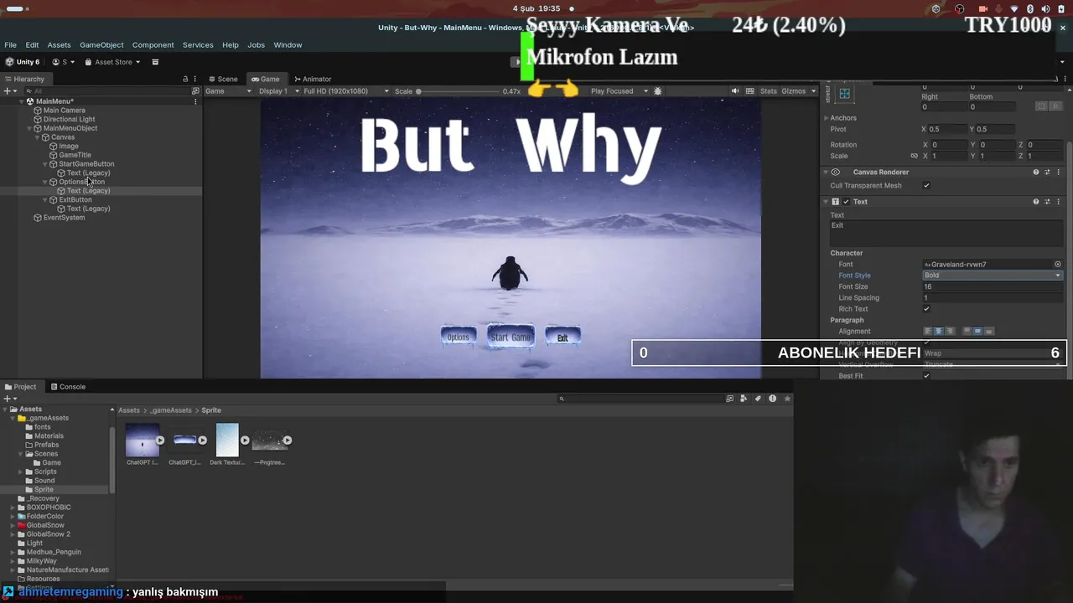1073x603 pixels.
Task: Open the Gizmos dropdown arrow
Action: [x=813, y=91]
